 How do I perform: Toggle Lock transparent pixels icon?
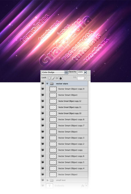pyautogui.click(x=49, y=78)
